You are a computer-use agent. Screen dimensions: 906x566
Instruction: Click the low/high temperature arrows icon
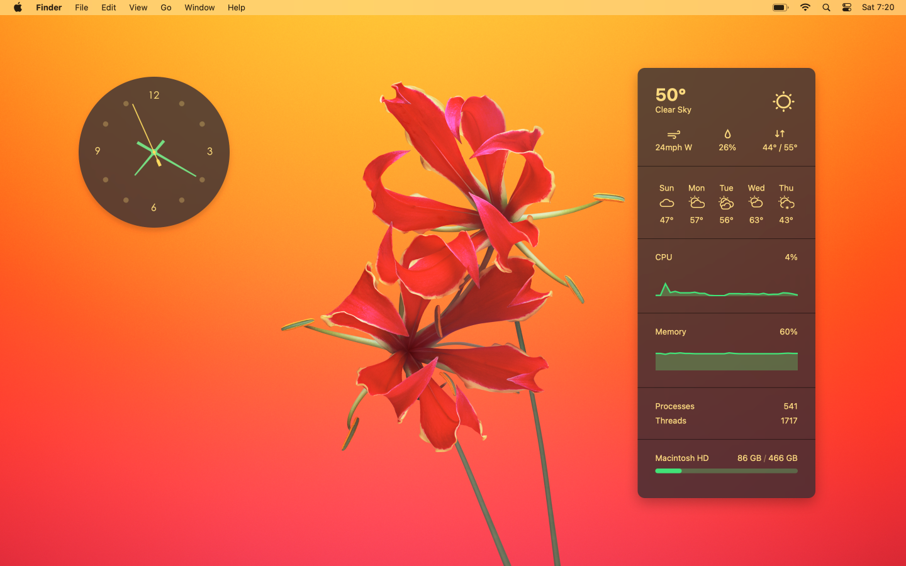pyautogui.click(x=780, y=133)
